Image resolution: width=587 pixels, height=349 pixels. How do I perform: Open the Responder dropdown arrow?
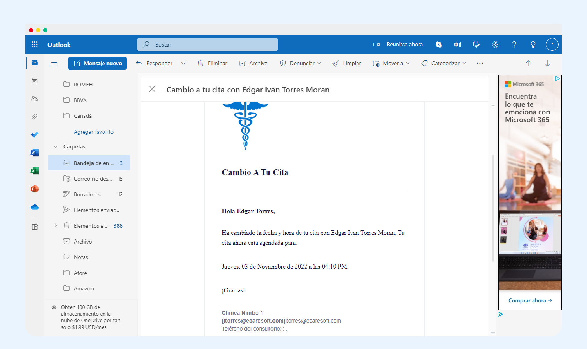183,63
